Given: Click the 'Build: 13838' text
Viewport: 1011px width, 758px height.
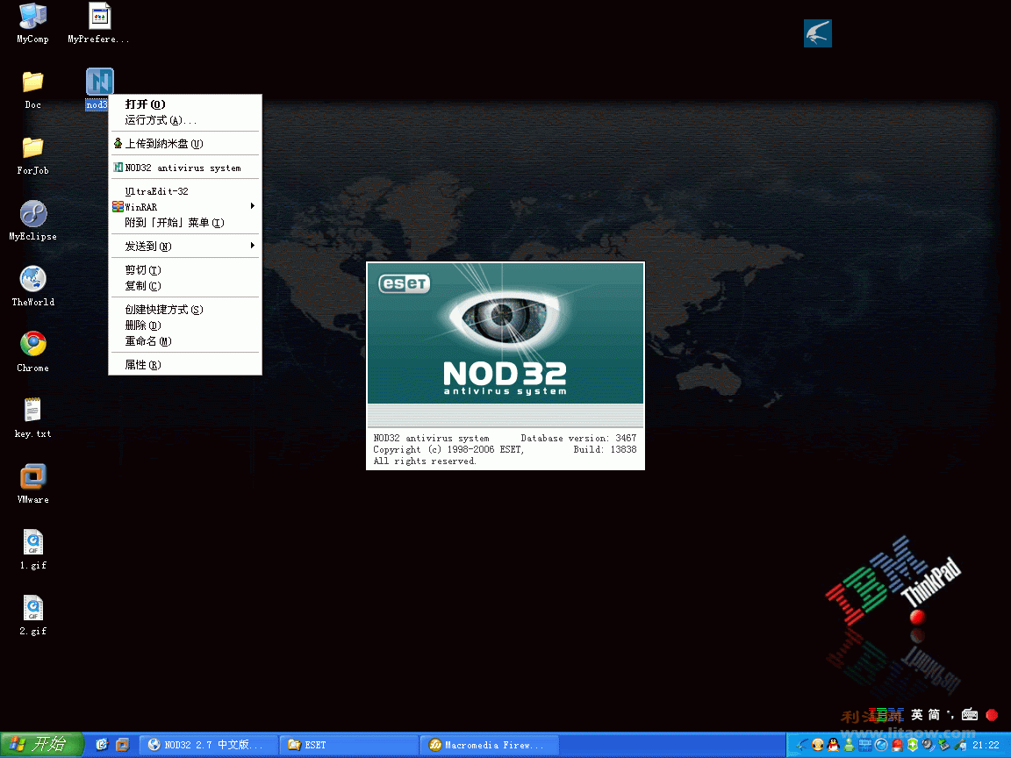Looking at the screenshot, I should click(605, 450).
